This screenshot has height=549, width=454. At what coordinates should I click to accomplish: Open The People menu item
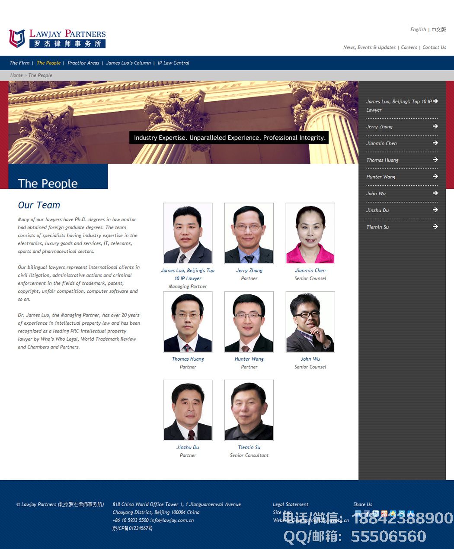[48, 63]
